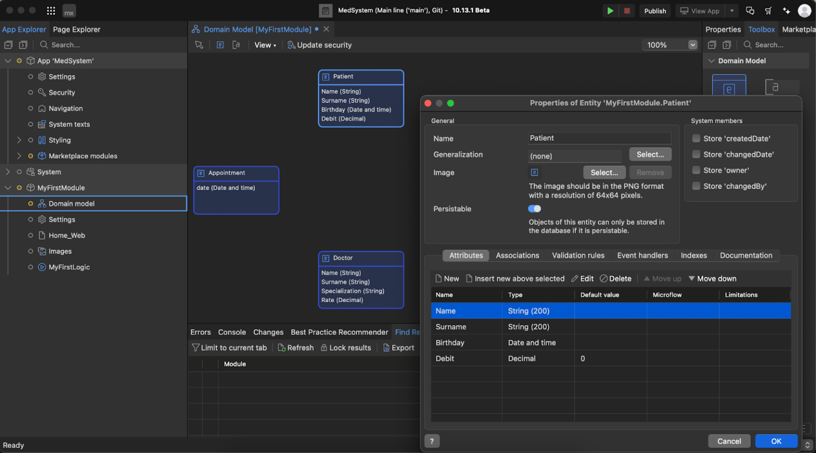This screenshot has height=453, width=816.
Task: Disable the Persistable toggle for the Patient entity
Action: point(534,209)
